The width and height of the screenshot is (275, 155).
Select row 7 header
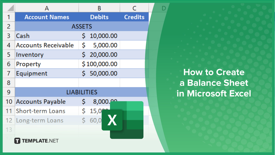[x=9, y=73]
